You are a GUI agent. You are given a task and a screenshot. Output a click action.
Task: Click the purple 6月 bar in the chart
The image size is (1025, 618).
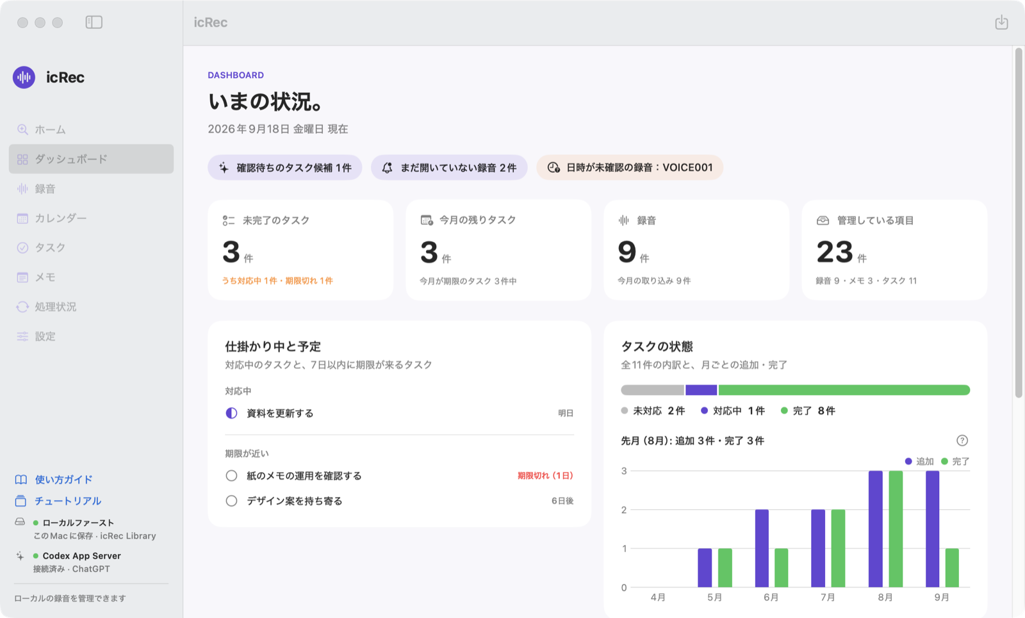click(762, 548)
